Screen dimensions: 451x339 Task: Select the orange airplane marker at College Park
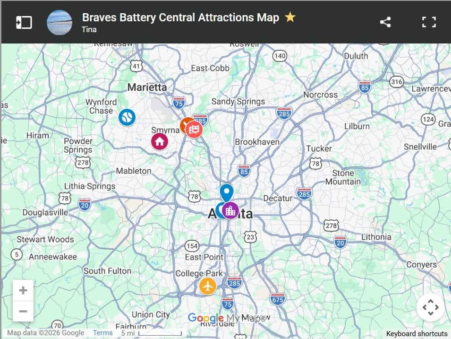pos(208,286)
